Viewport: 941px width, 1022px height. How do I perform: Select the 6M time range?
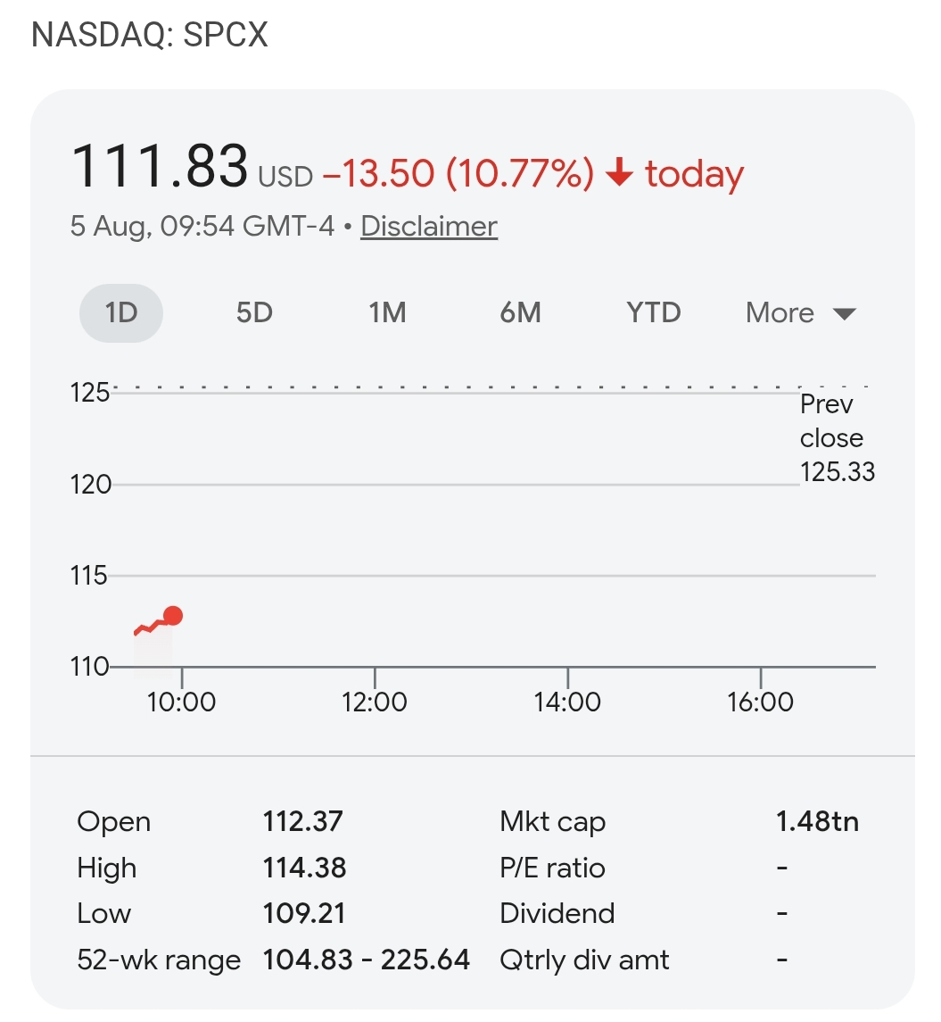tap(520, 313)
